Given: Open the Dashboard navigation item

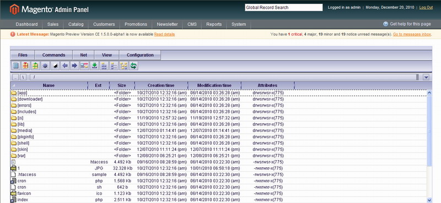Looking at the screenshot, I should [26, 24].
